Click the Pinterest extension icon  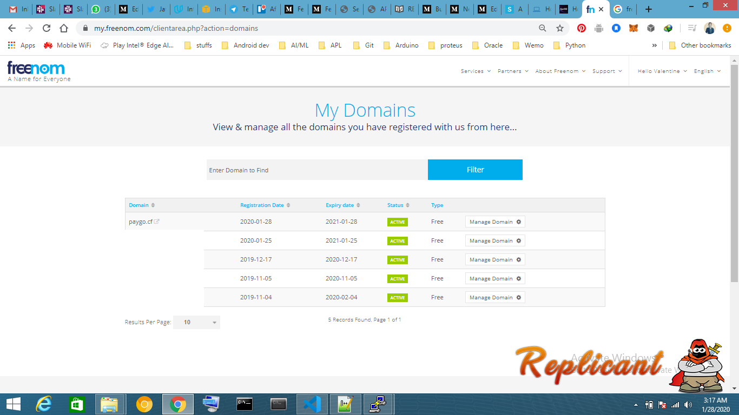(x=582, y=28)
